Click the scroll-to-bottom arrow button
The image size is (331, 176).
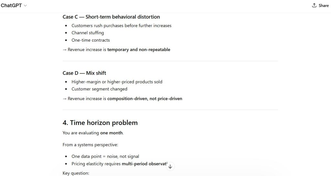[x=170, y=167]
